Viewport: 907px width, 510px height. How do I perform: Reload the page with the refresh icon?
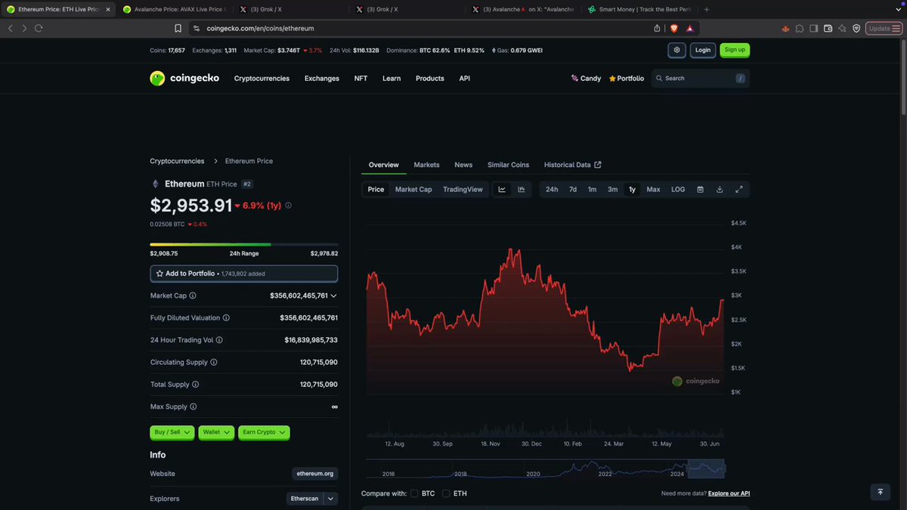coord(39,28)
